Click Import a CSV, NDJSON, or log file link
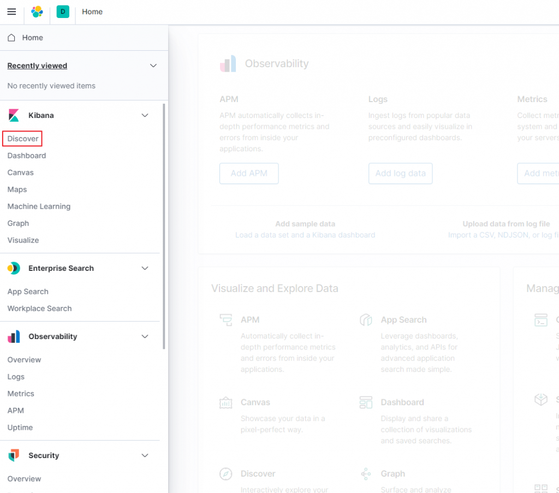559x493 pixels. click(503, 235)
